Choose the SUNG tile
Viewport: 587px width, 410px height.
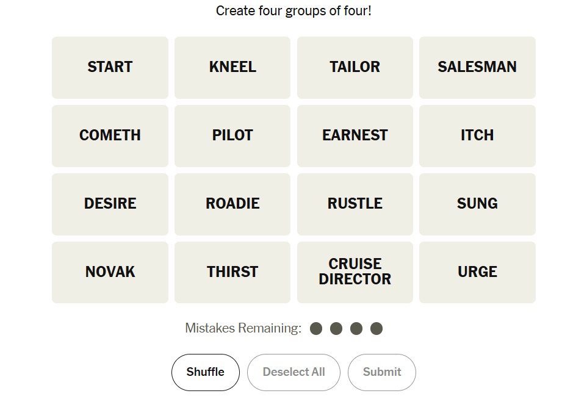pos(477,204)
